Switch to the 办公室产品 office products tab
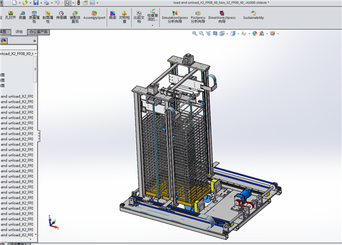 point(38,32)
